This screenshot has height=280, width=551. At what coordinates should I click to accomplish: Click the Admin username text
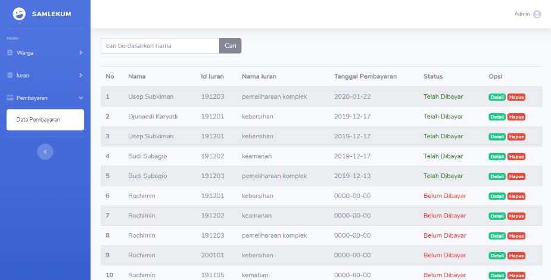point(522,14)
